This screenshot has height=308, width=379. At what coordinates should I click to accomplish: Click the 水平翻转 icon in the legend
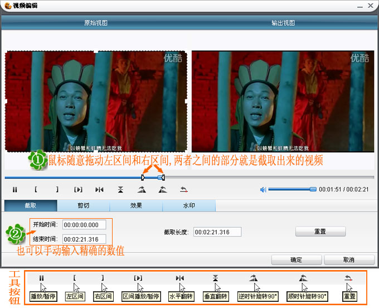coord(180,278)
